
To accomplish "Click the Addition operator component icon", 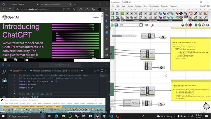I will 128,14.
